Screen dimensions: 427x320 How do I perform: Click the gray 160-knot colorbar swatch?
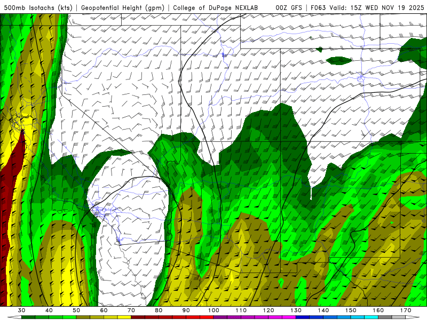(385, 317)
